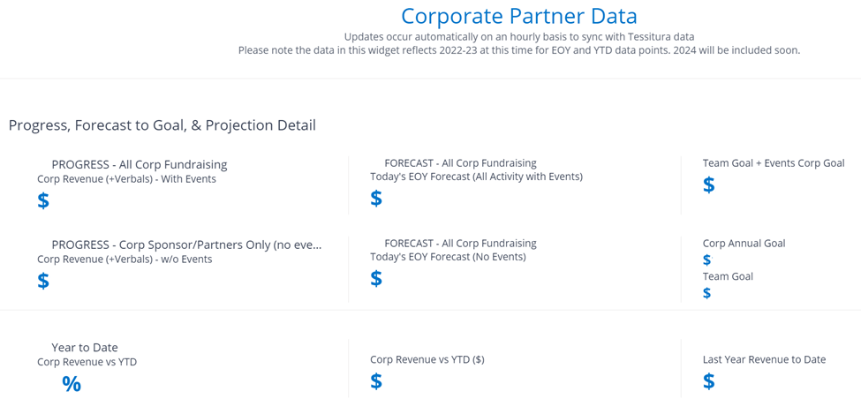Click dollar icon under Corp Revenue vs YTD ($)
Image resolution: width=861 pixels, height=414 pixels.
[376, 381]
